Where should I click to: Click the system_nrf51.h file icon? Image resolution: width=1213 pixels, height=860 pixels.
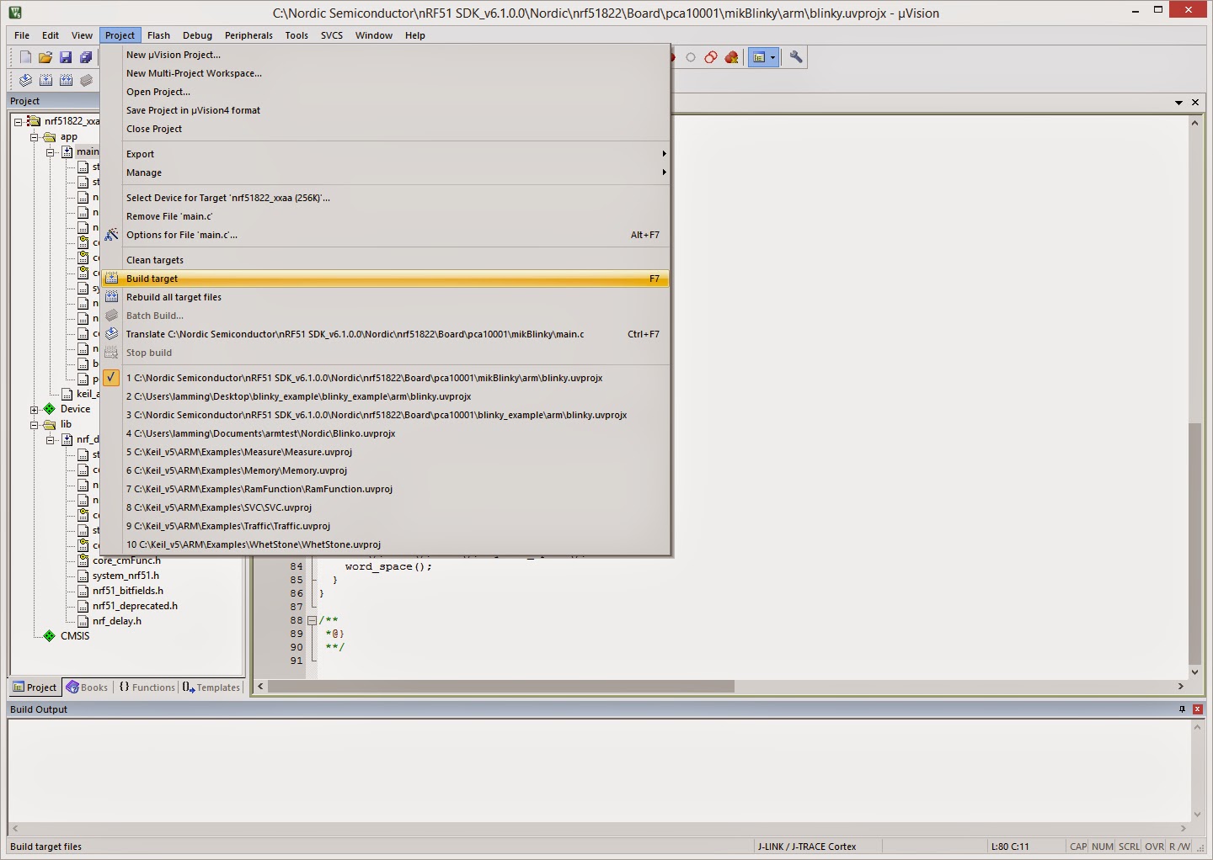(x=83, y=576)
